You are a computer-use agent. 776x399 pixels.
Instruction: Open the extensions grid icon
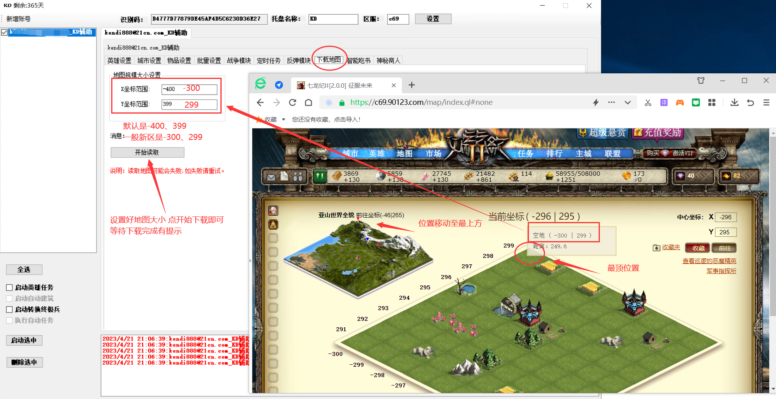coord(712,102)
